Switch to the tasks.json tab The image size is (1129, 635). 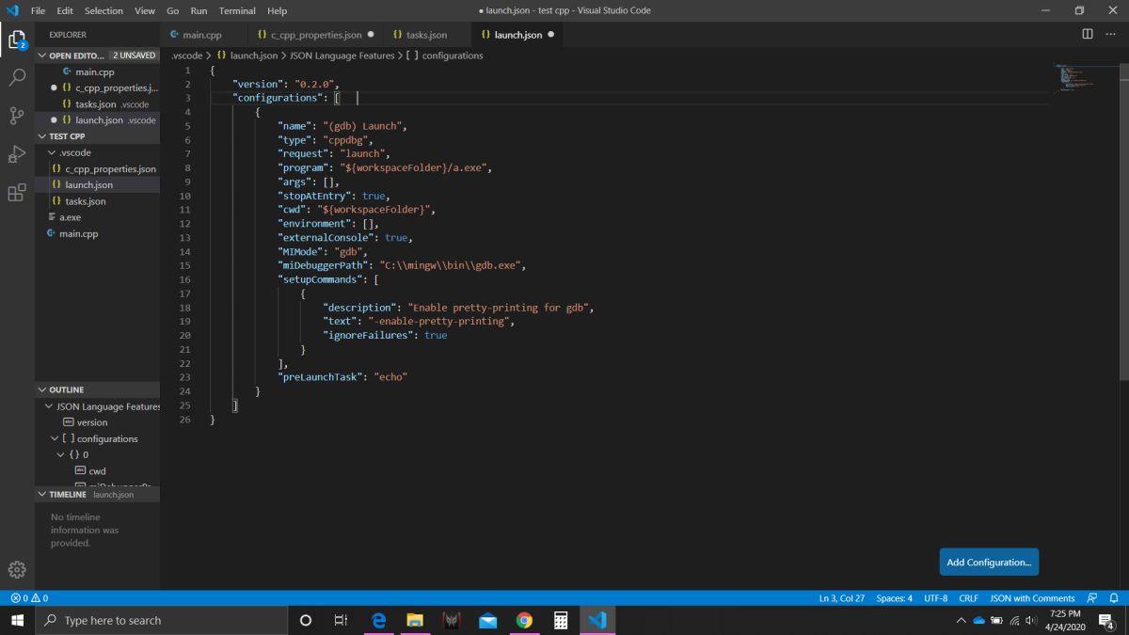click(x=426, y=35)
